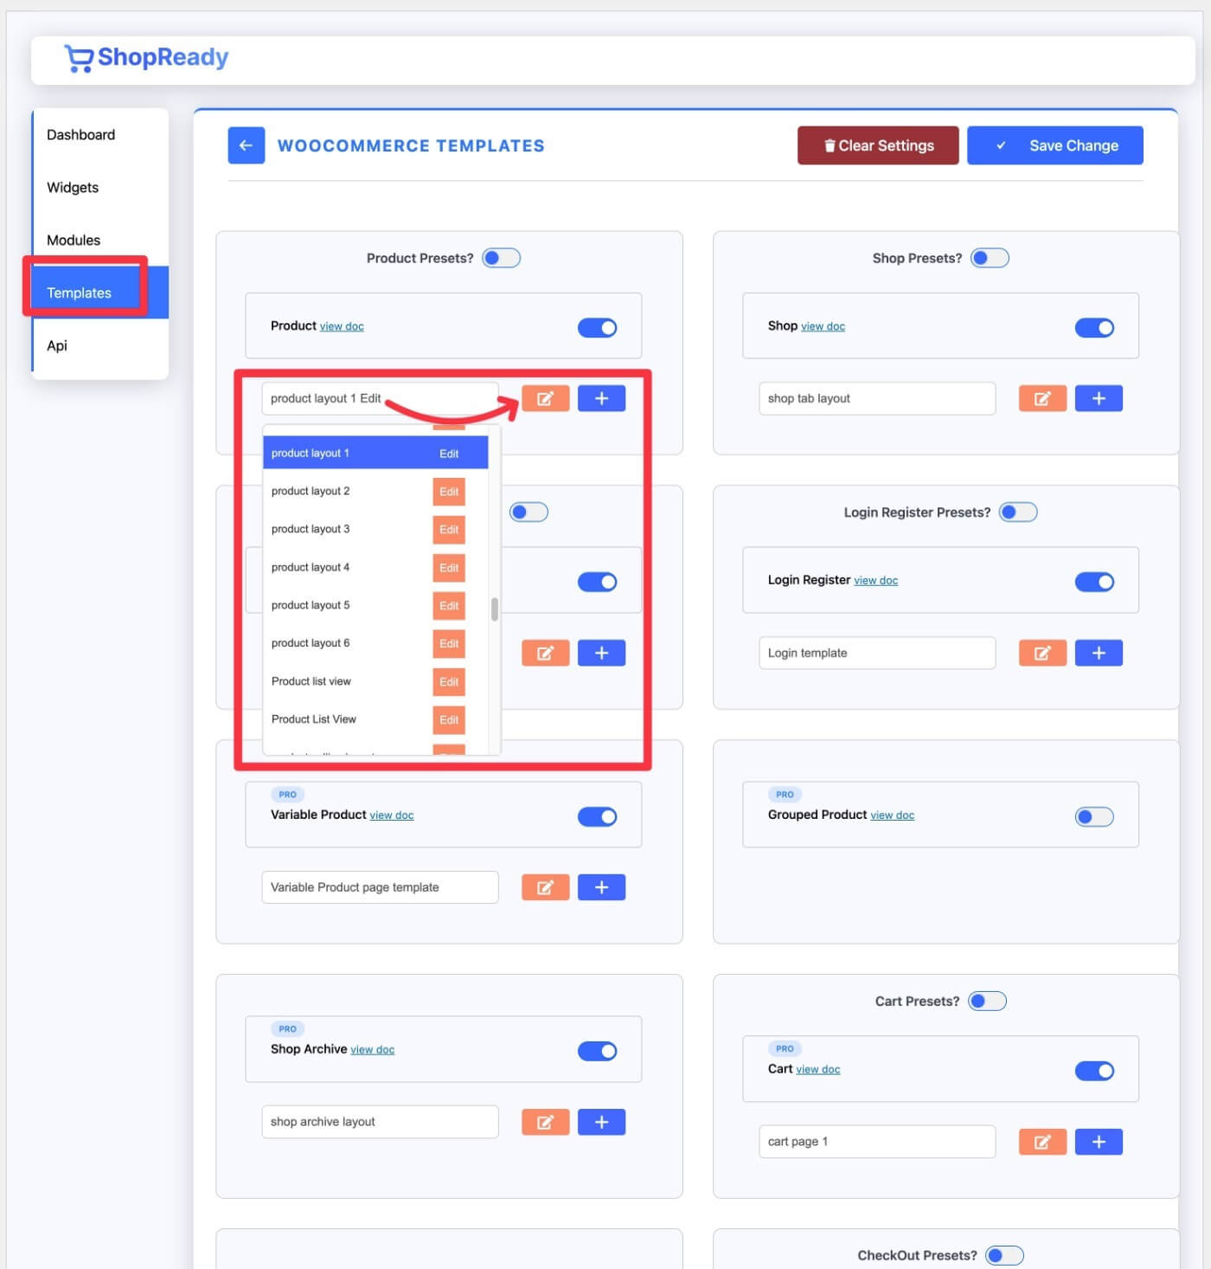Disable the Variable Product toggle
Image resolution: width=1211 pixels, height=1269 pixels.
(597, 817)
